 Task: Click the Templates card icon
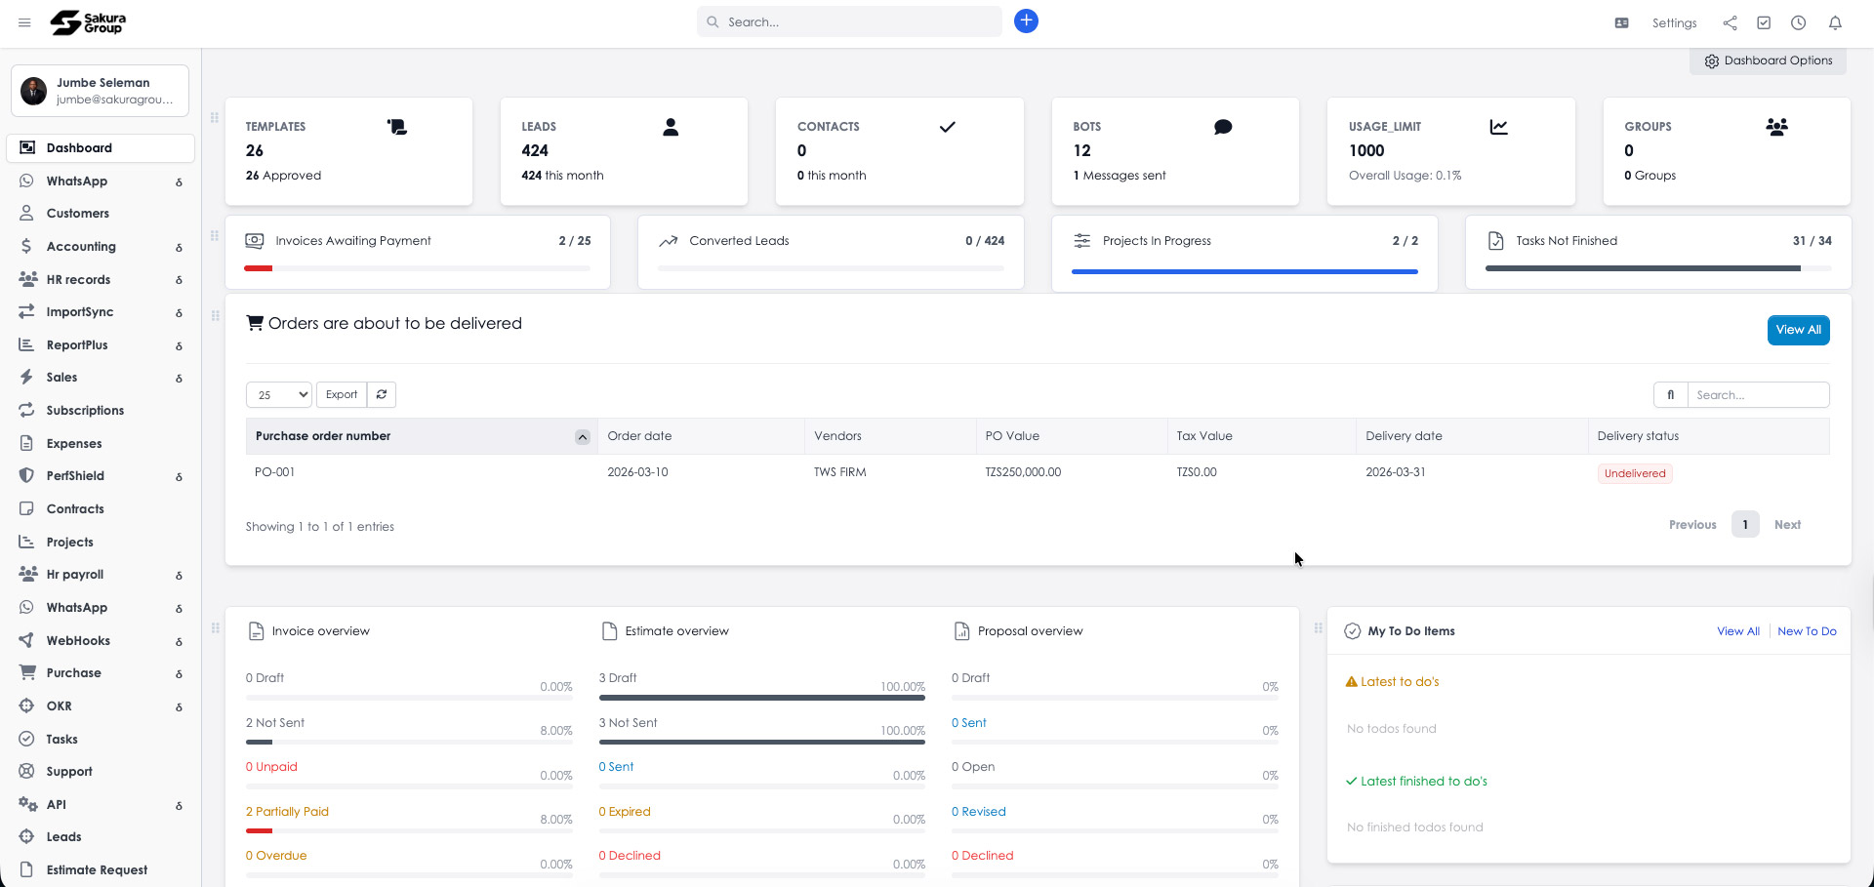point(397,127)
